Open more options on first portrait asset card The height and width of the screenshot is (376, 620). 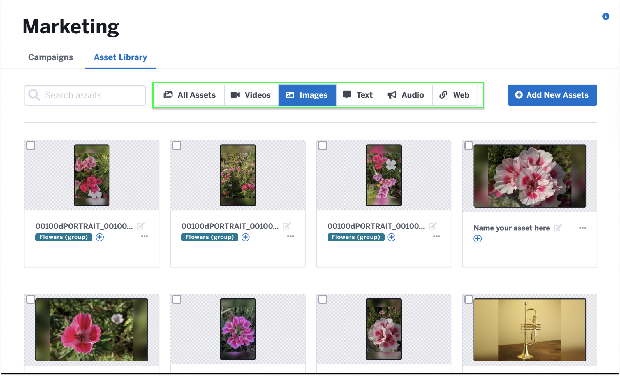(x=144, y=236)
